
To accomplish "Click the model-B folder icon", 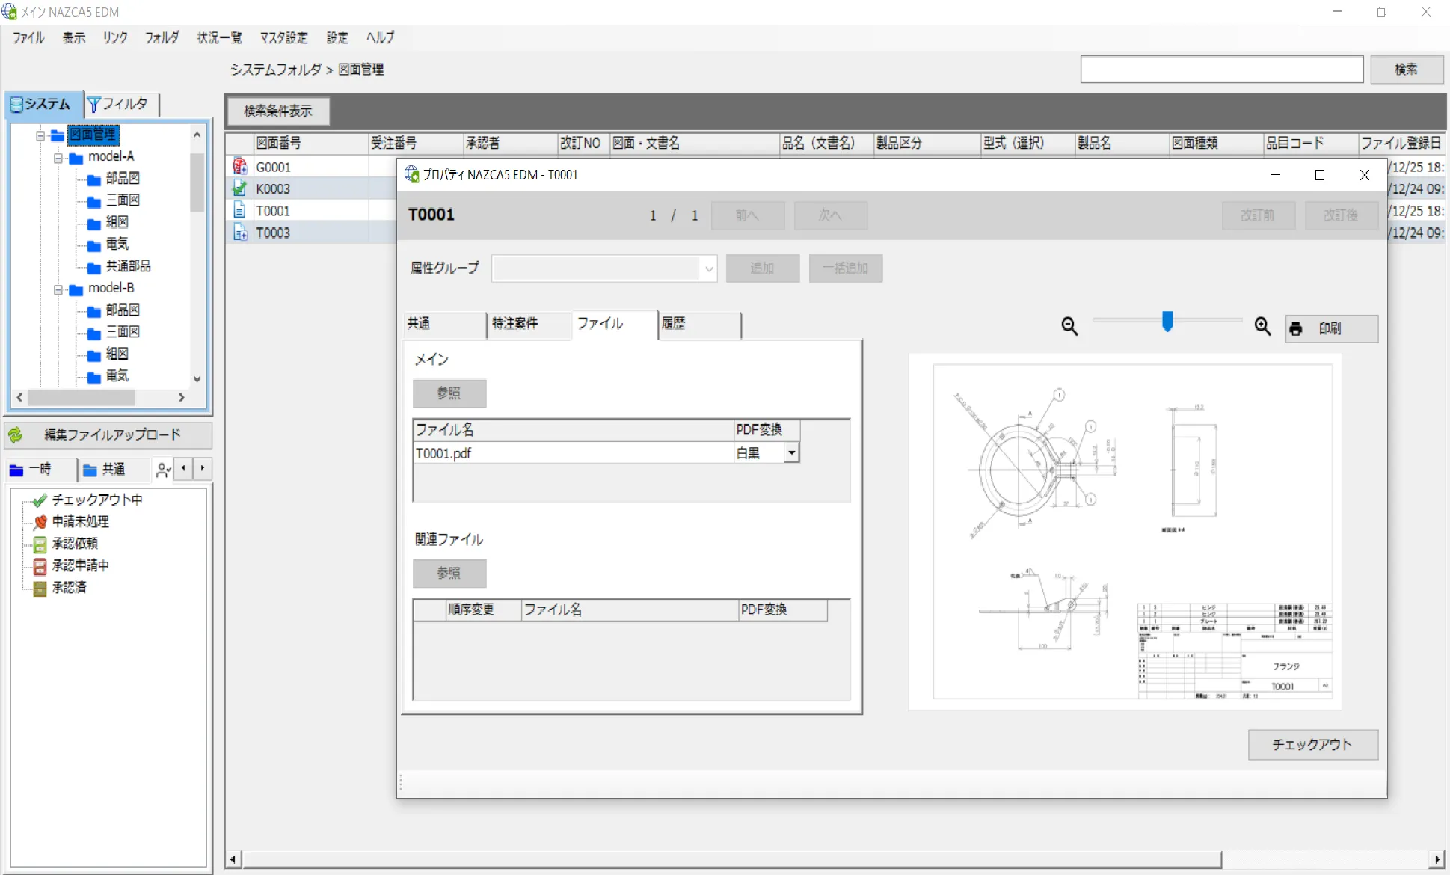I will pyautogui.click(x=76, y=289).
